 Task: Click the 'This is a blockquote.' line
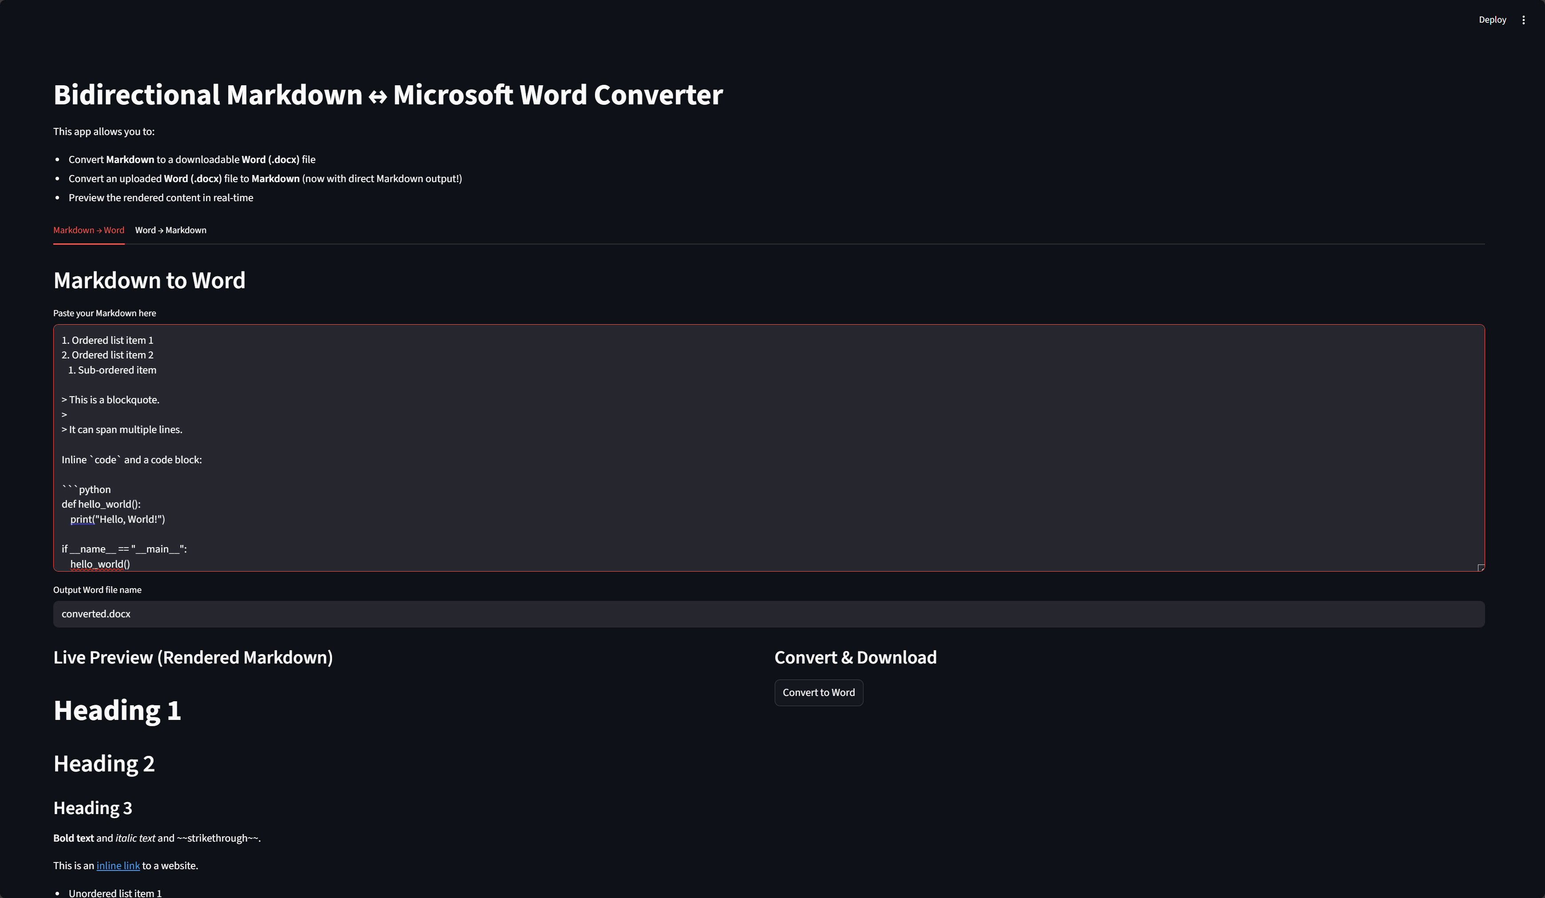[x=114, y=399]
